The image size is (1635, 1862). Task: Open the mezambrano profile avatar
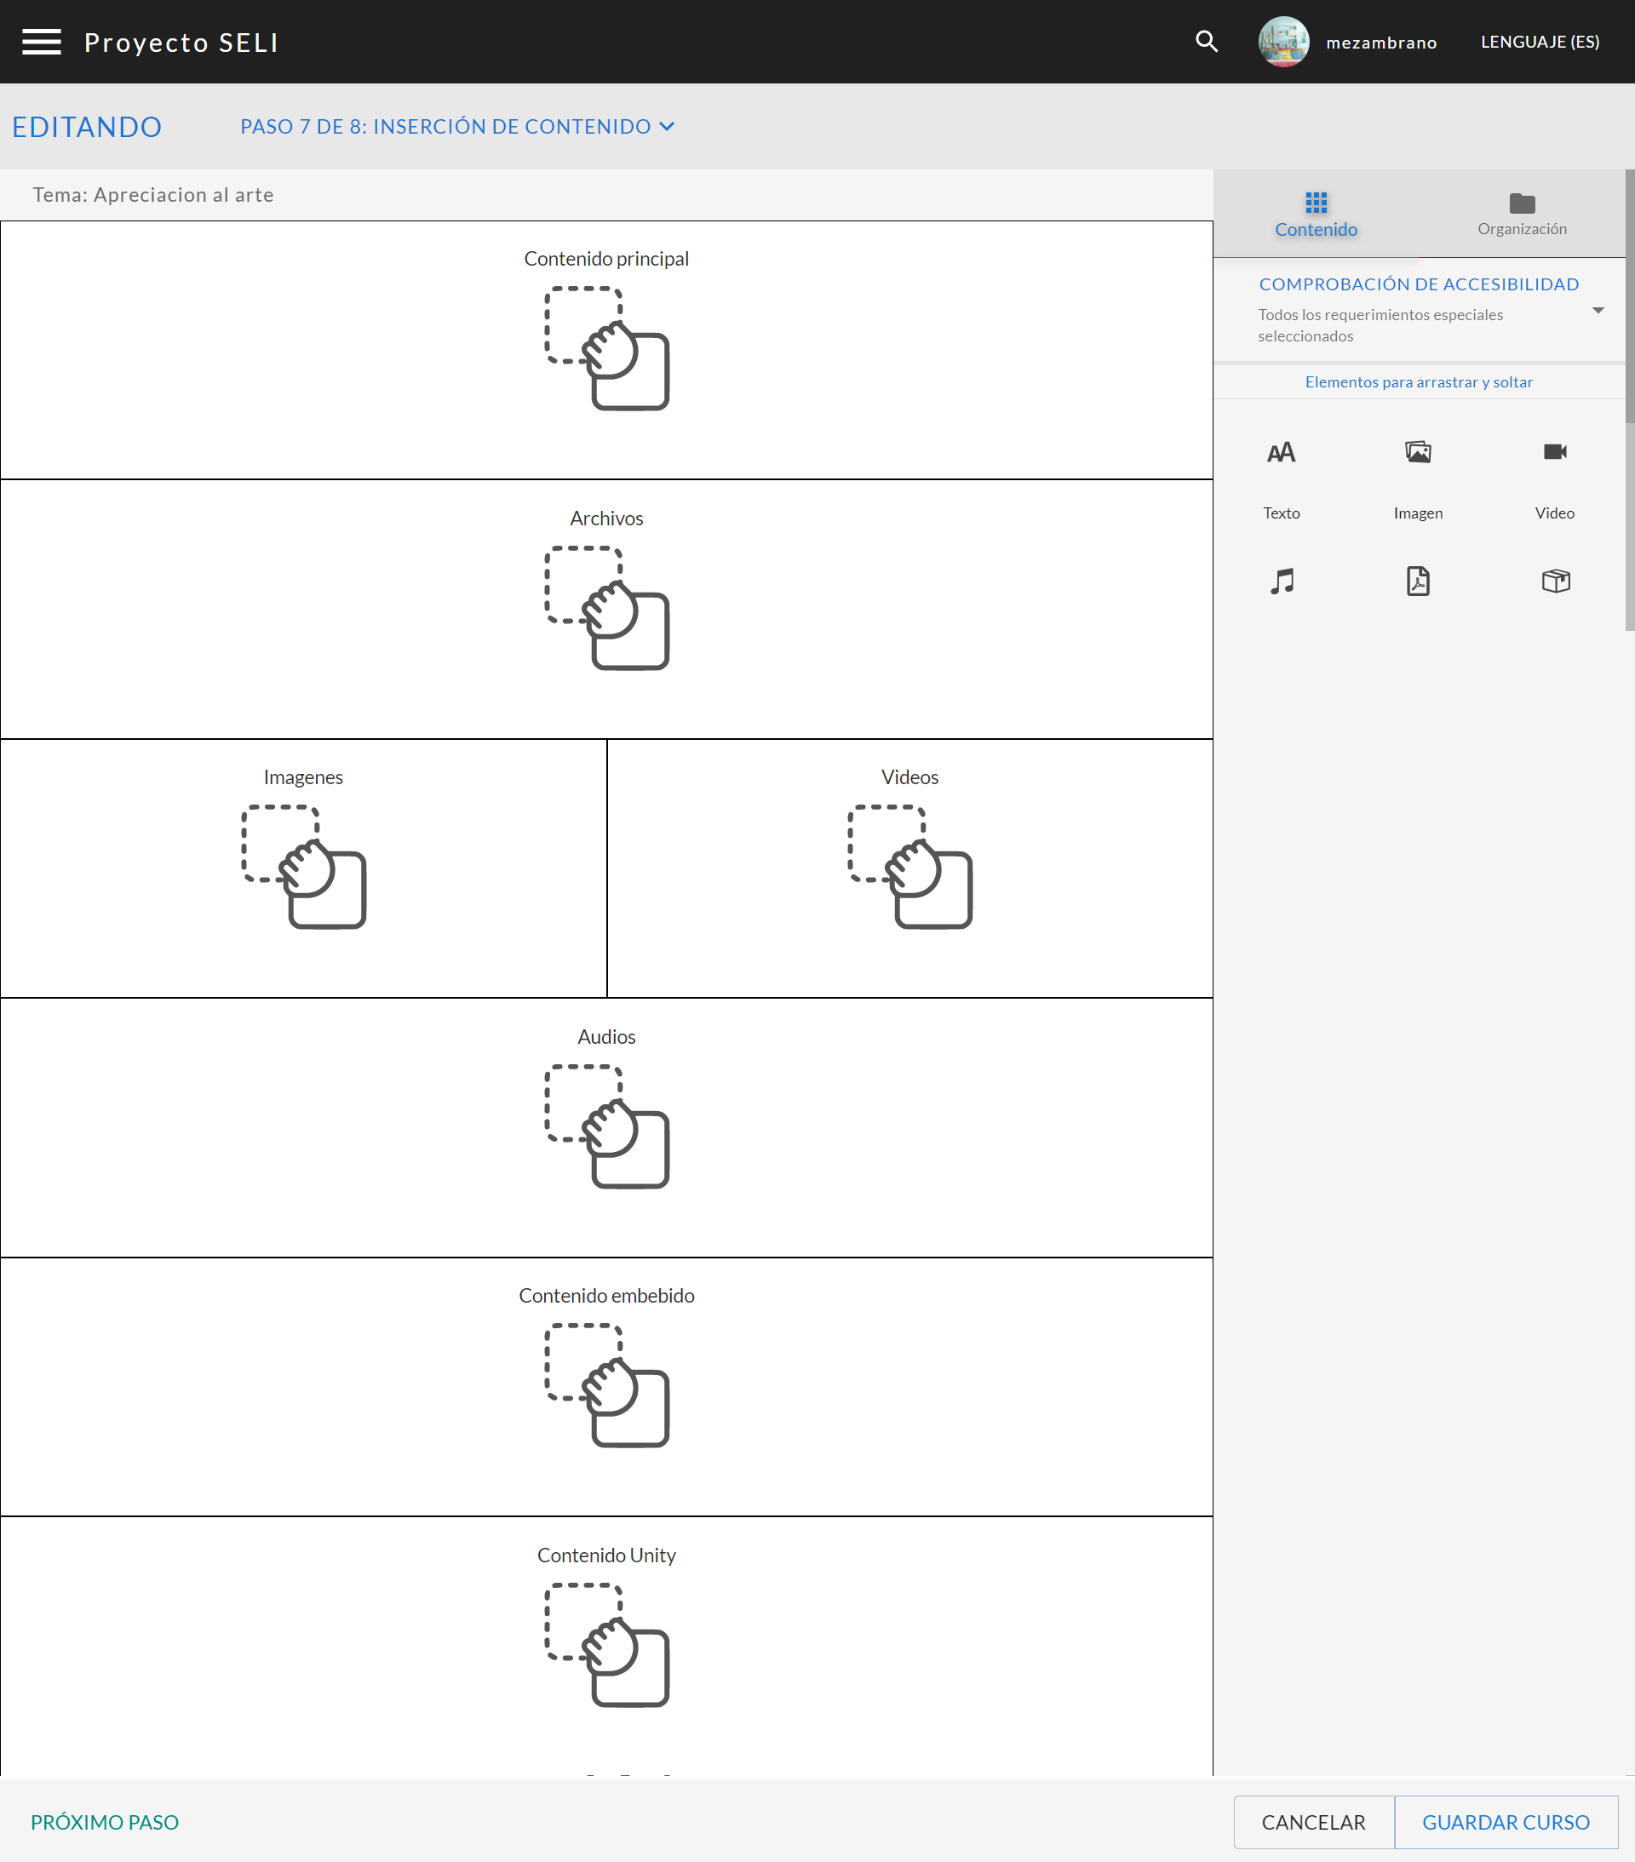(1283, 42)
